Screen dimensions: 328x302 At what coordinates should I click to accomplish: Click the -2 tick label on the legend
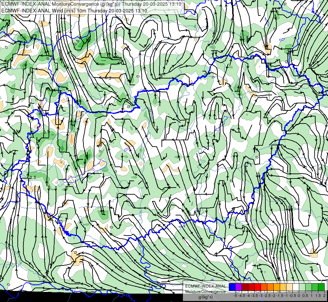coord(273,296)
